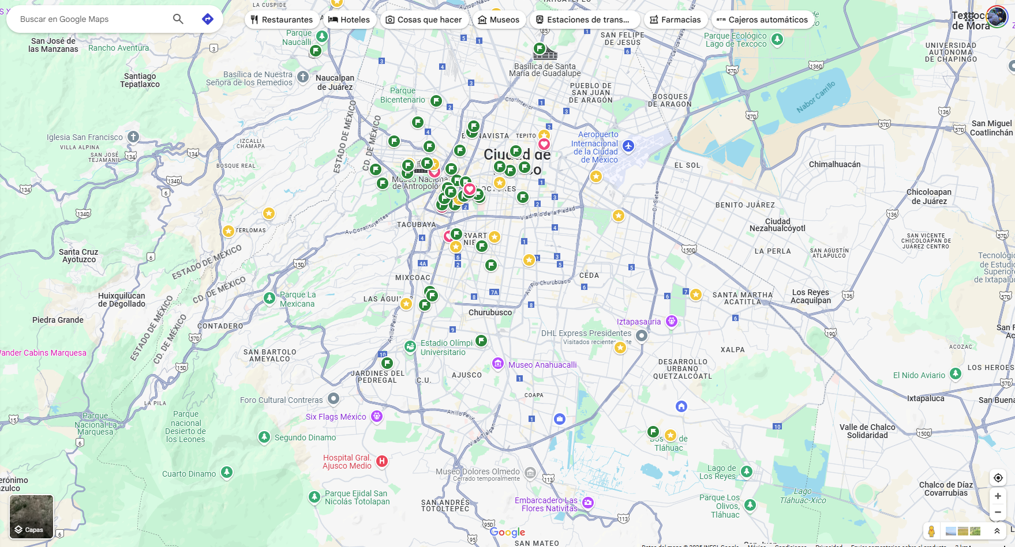1015x547 pixels.
Task: Select the Cuarto Dinamo park marker
Action: (x=227, y=473)
